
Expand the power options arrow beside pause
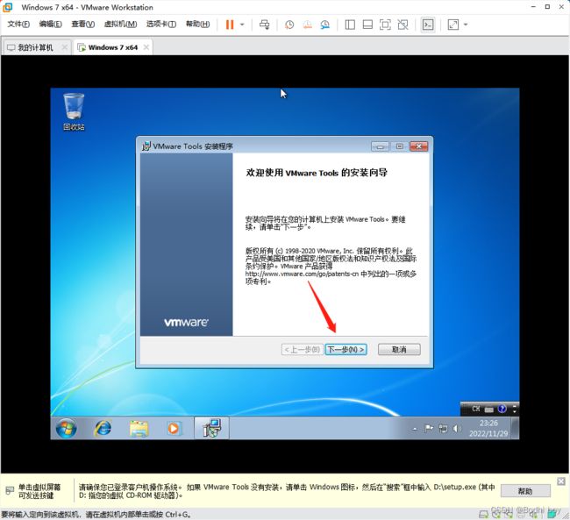242,25
